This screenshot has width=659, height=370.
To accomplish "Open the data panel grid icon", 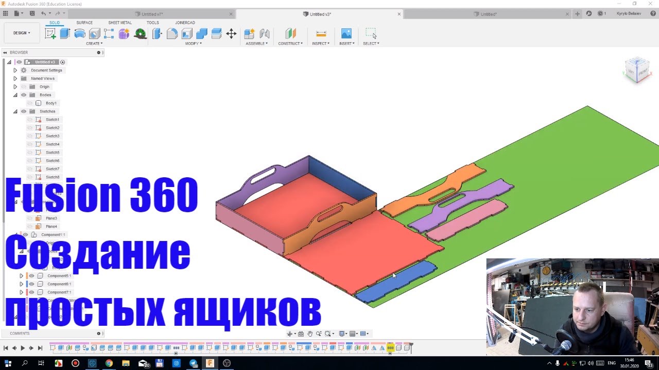I will (x=6, y=14).
